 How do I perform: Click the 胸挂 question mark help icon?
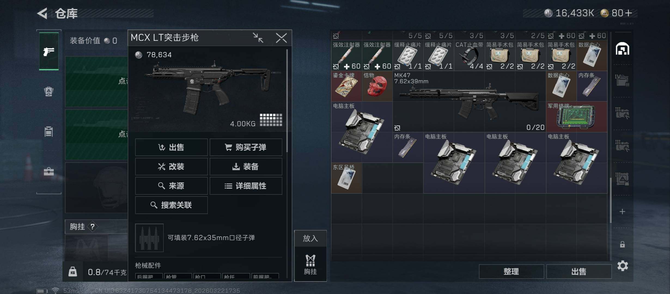tap(93, 226)
